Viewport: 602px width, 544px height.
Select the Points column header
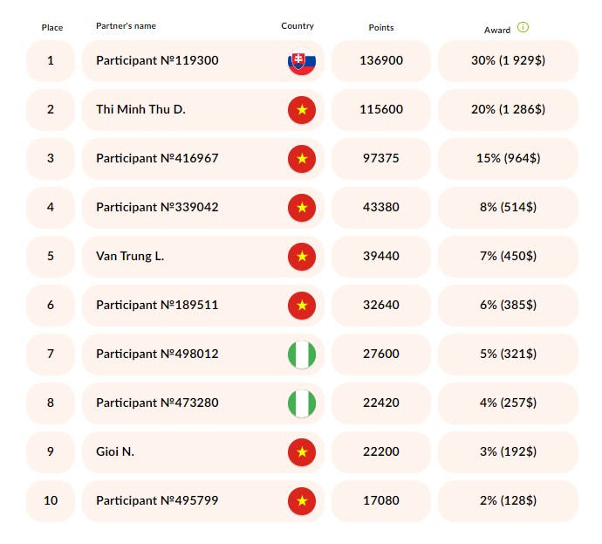[381, 28]
